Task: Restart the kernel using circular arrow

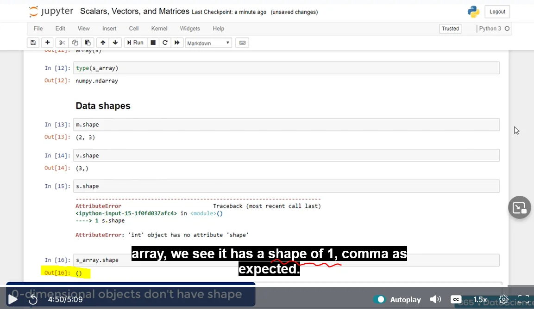Action: coord(164,42)
